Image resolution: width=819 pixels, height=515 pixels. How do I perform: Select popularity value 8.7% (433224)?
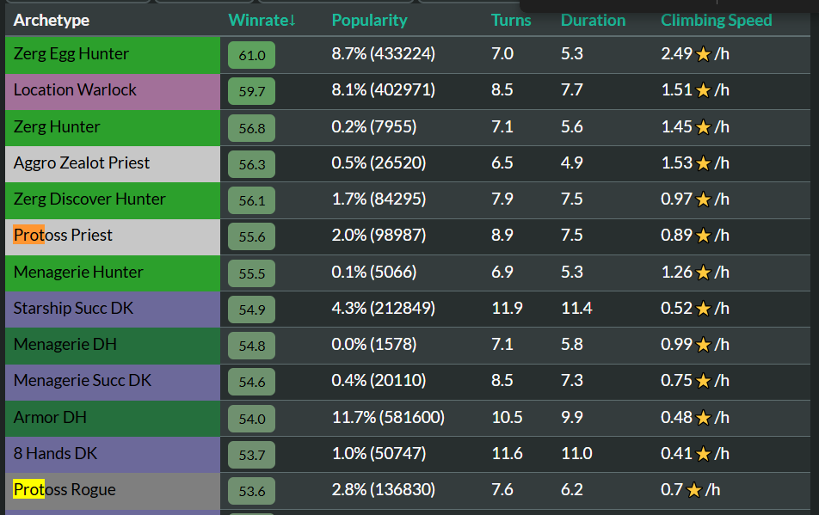(x=384, y=54)
